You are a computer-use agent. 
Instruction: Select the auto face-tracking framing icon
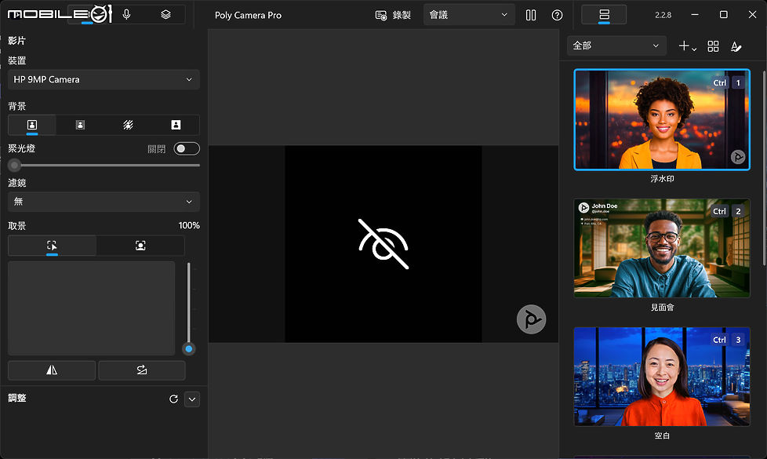tap(140, 245)
